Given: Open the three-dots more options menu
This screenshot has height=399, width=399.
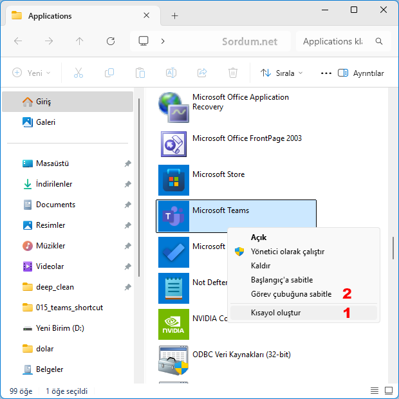Looking at the screenshot, I should coord(326,73).
